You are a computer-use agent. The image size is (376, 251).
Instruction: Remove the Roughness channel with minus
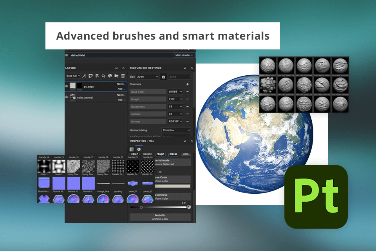(x=187, y=106)
